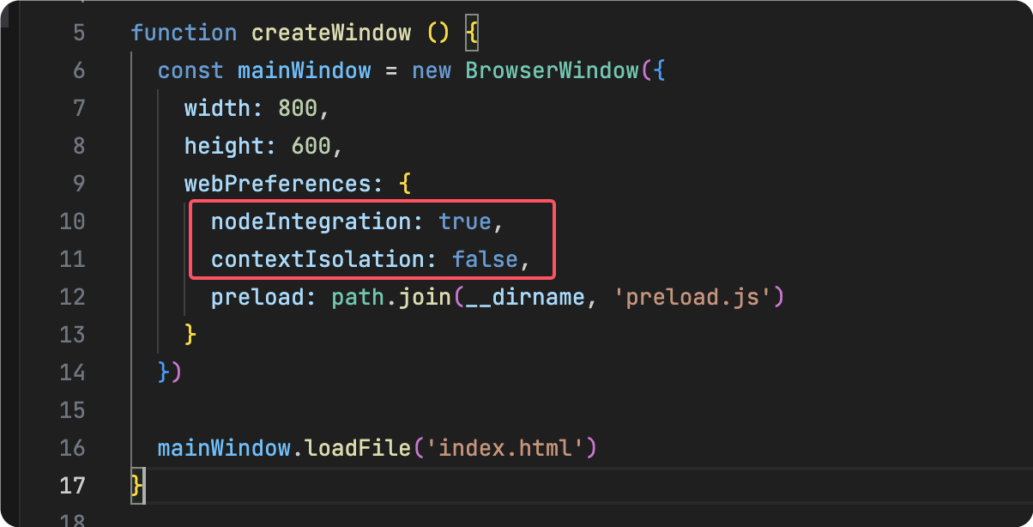The width and height of the screenshot is (1033, 527).
Task: Click the 'preload.js' string literal
Action: click(693, 297)
